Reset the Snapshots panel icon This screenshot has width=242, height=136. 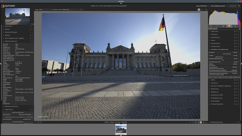[x=31, y=26]
